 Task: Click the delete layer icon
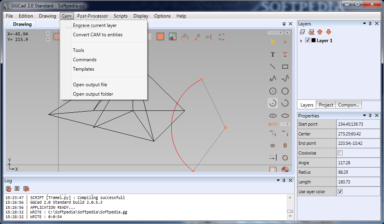pyautogui.click(x=311, y=32)
